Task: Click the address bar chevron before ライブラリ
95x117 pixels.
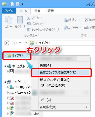Action: coord(36,43)
